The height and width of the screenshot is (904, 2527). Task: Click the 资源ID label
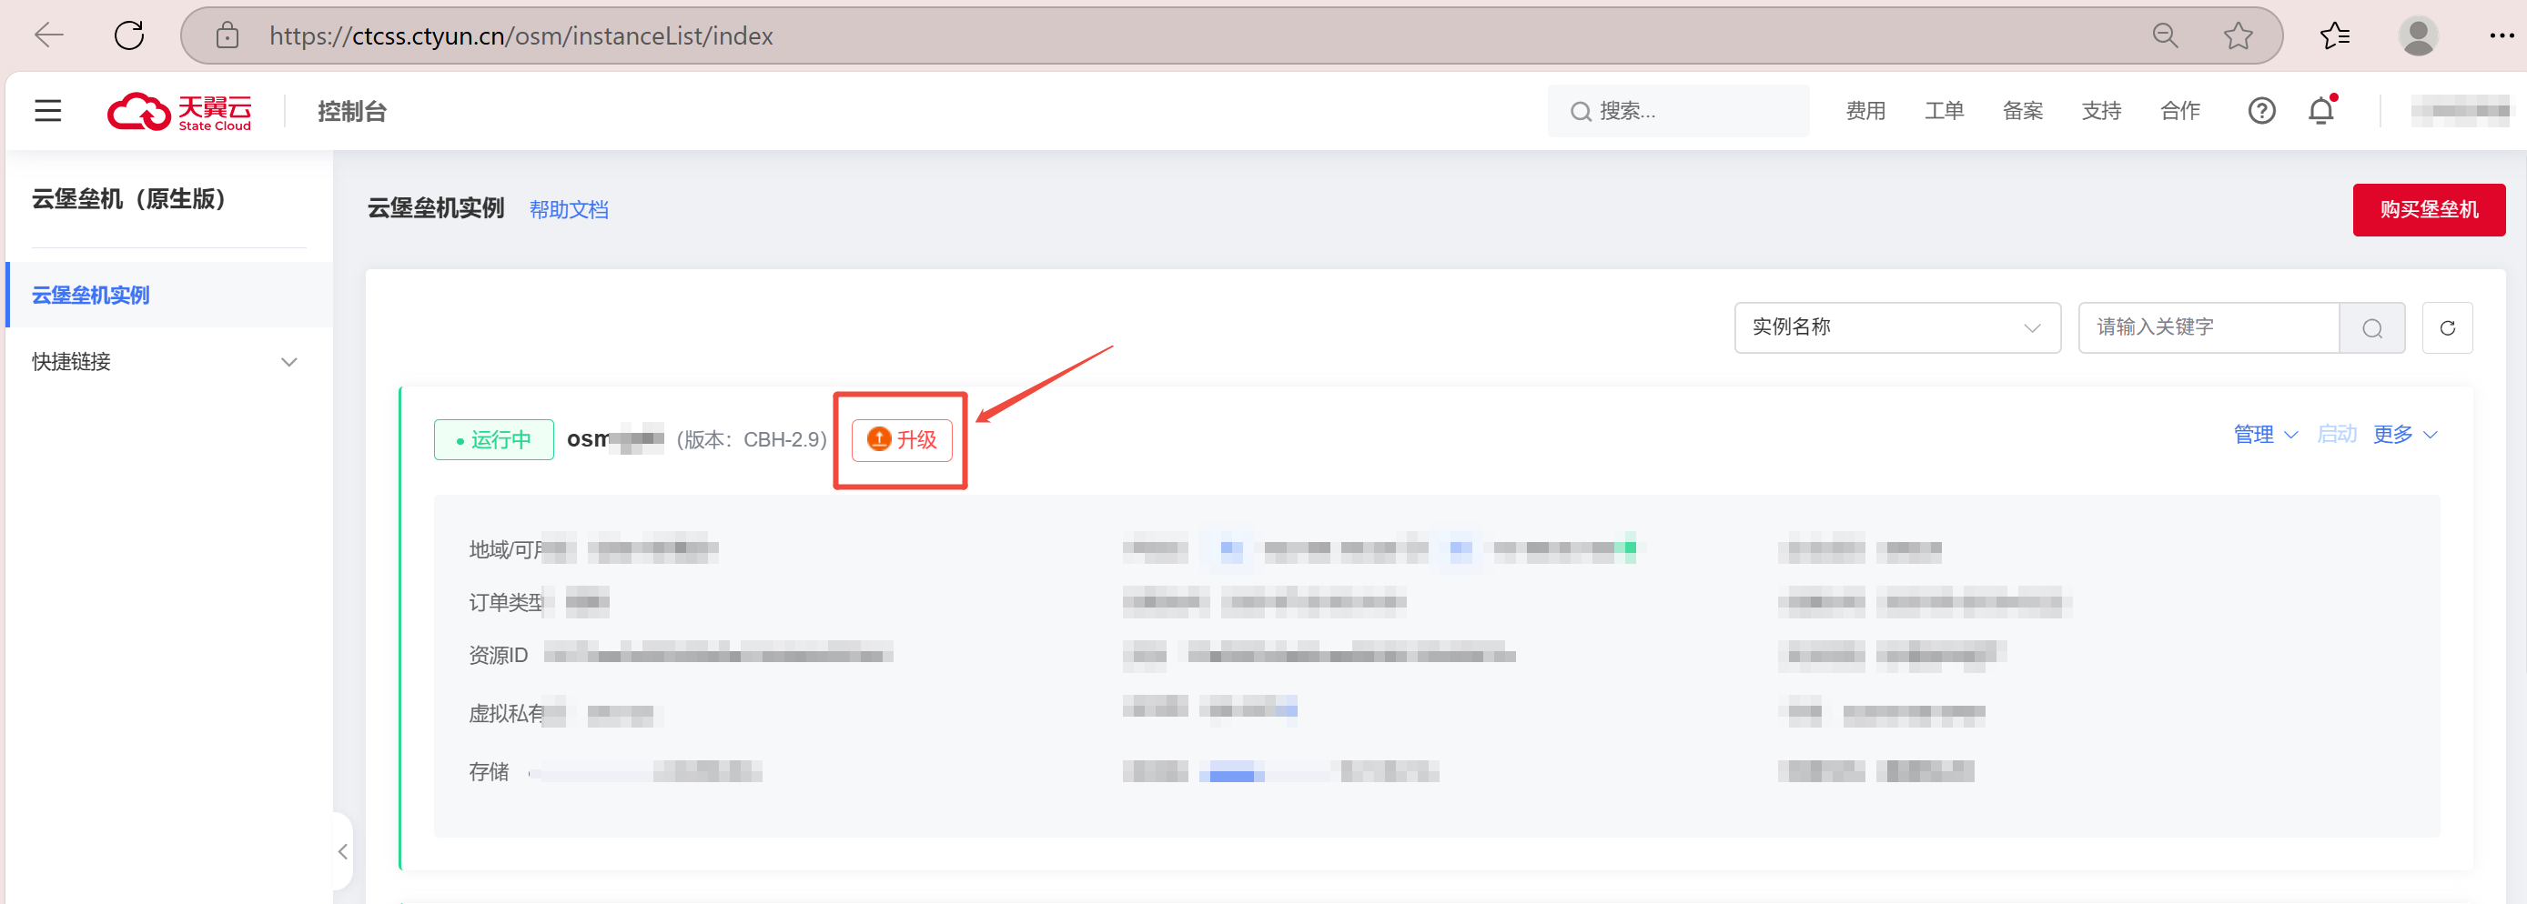tap(499, 655)
